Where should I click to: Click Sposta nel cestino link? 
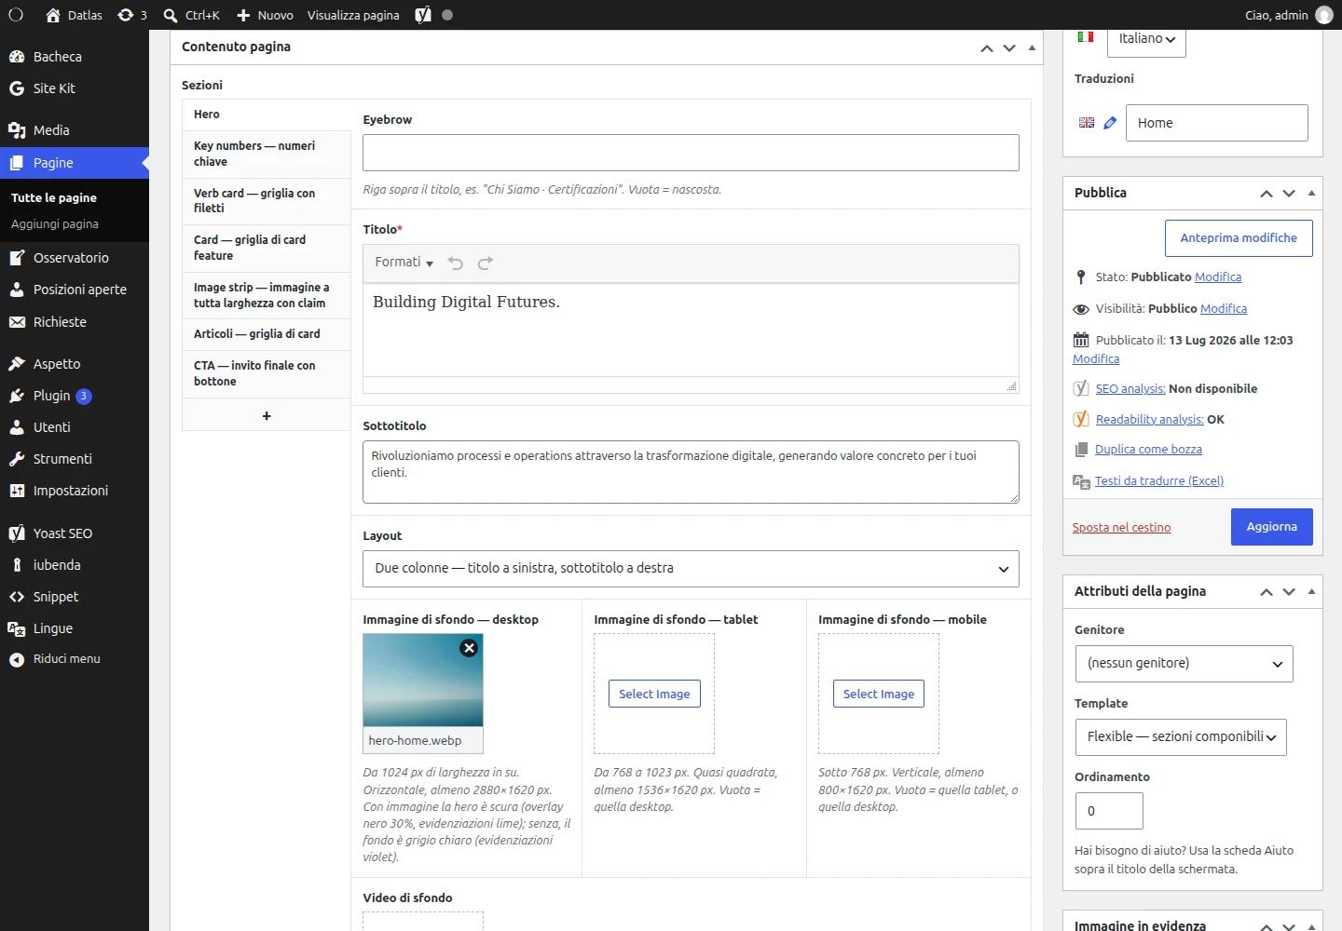tap(1121, 528)
